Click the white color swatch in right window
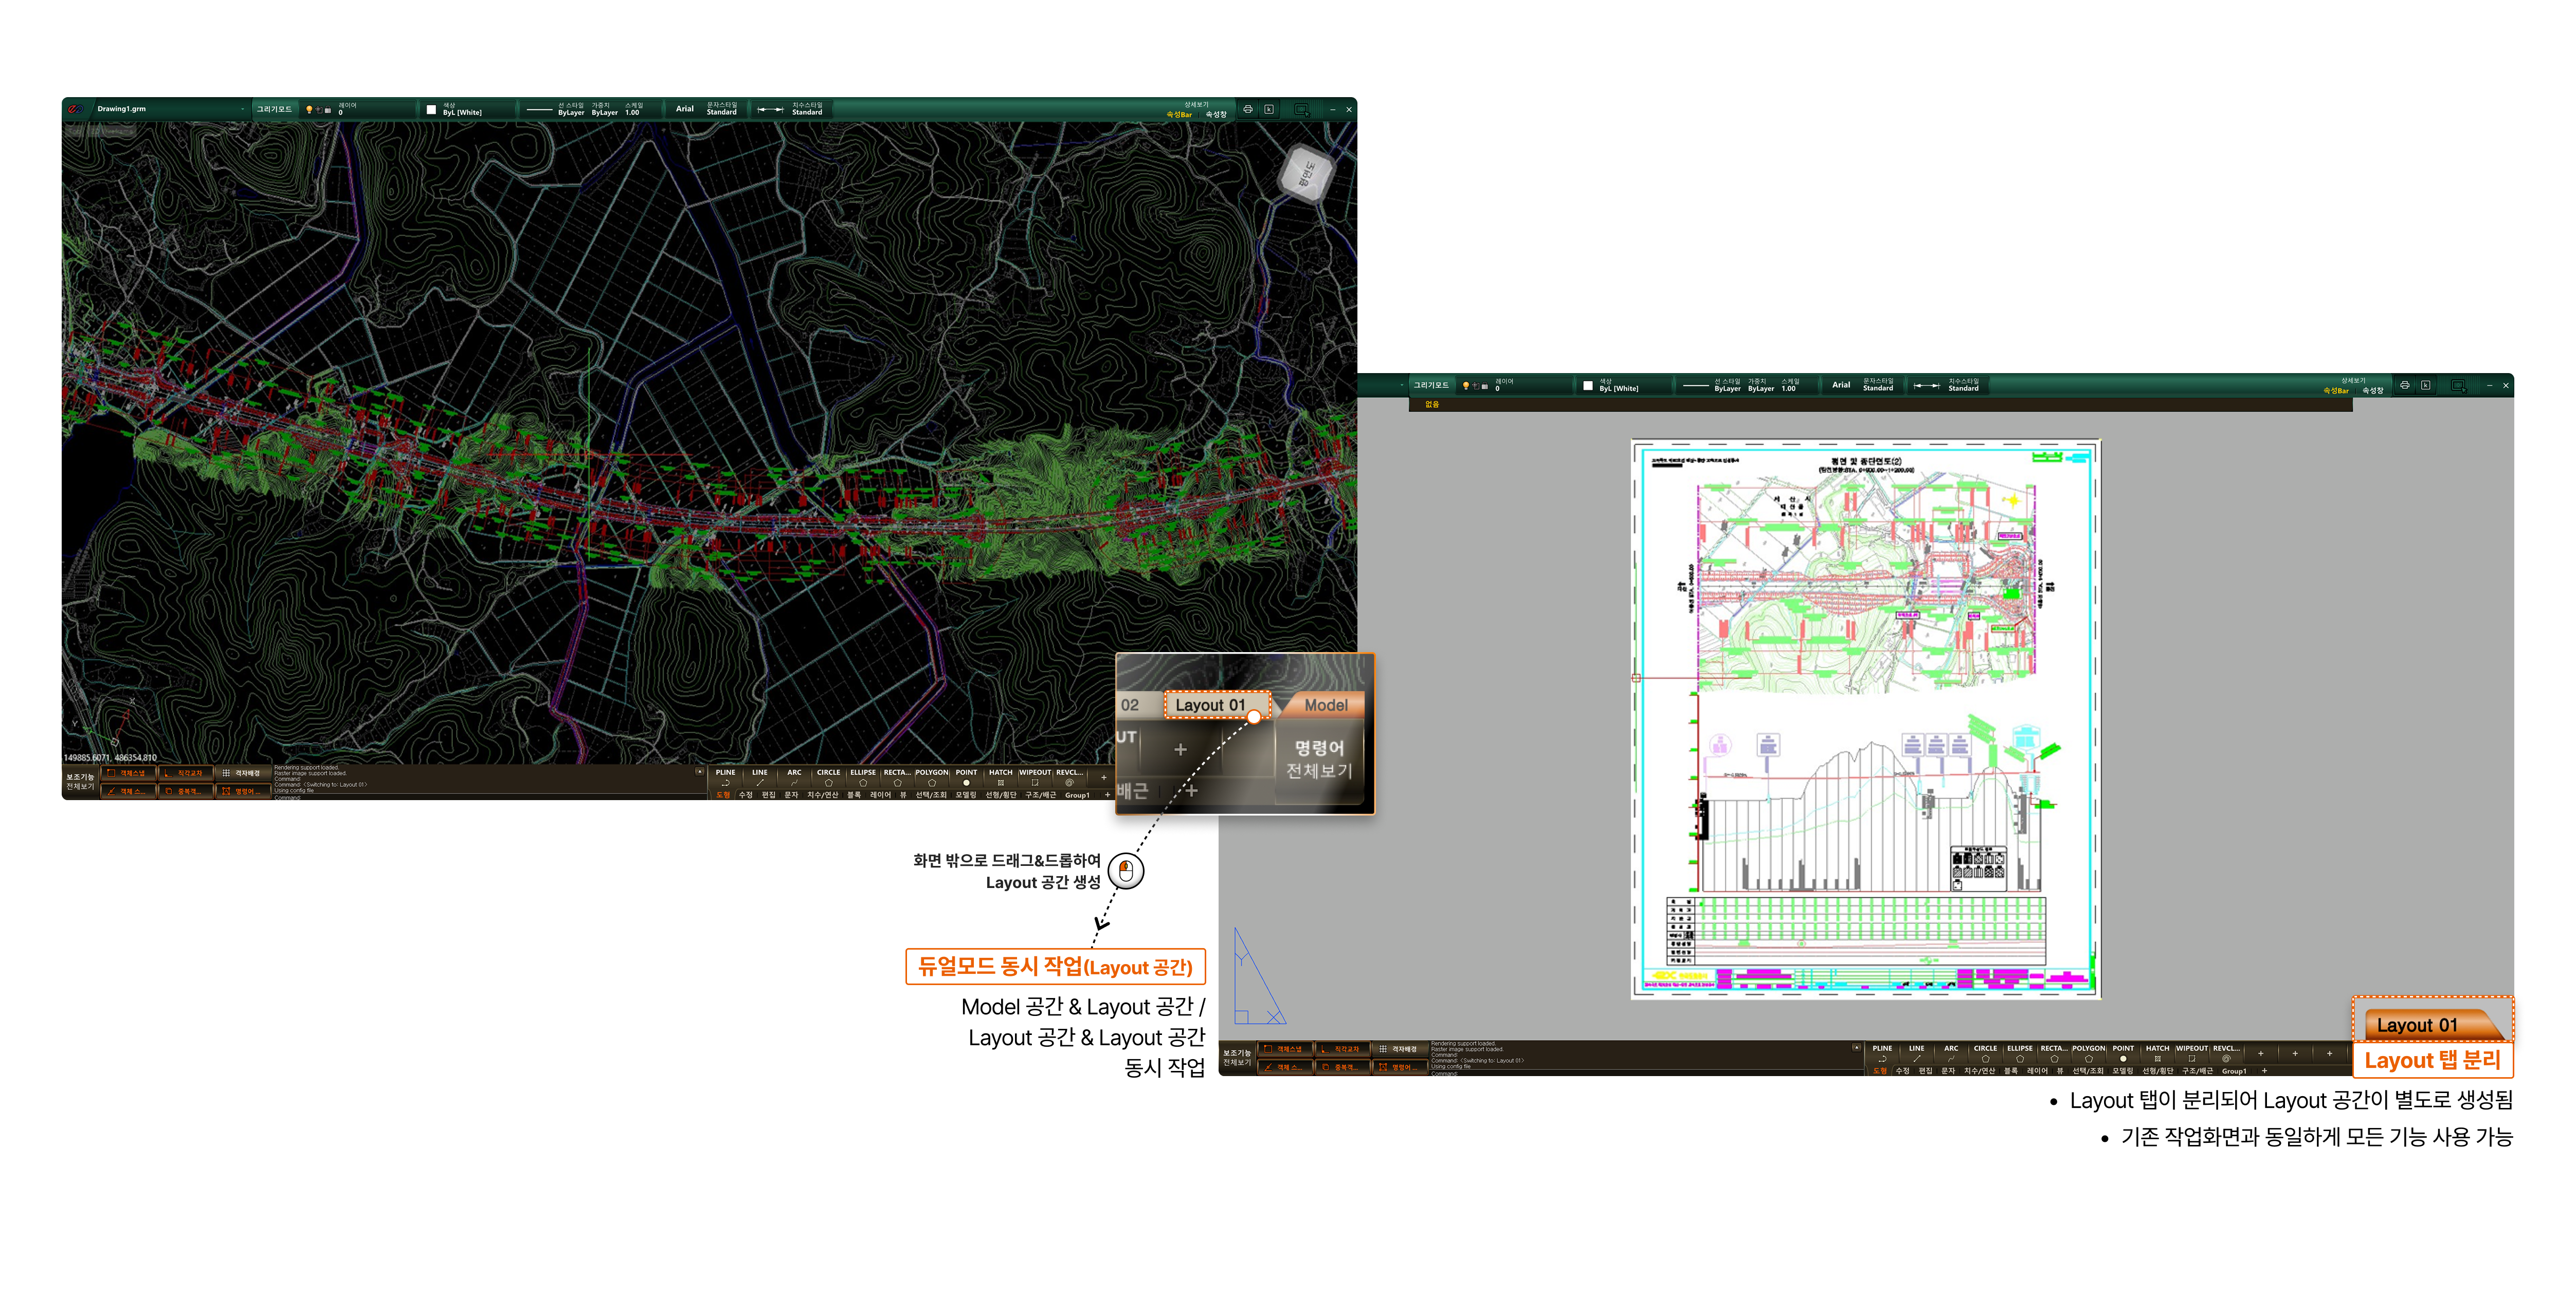 [x=1587, y=386]
